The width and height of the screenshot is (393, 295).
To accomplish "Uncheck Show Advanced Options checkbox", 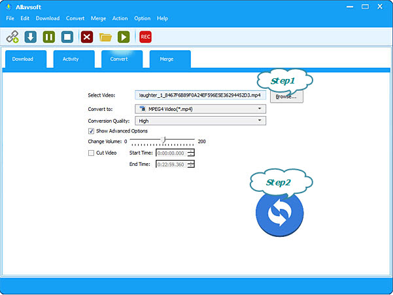I will [92, 131].
